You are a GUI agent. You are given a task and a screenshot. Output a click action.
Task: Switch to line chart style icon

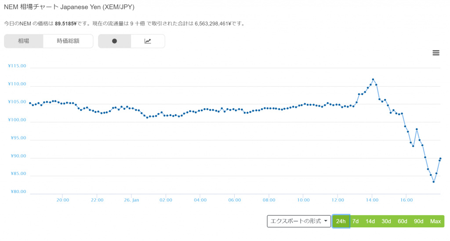coord(148,41)
